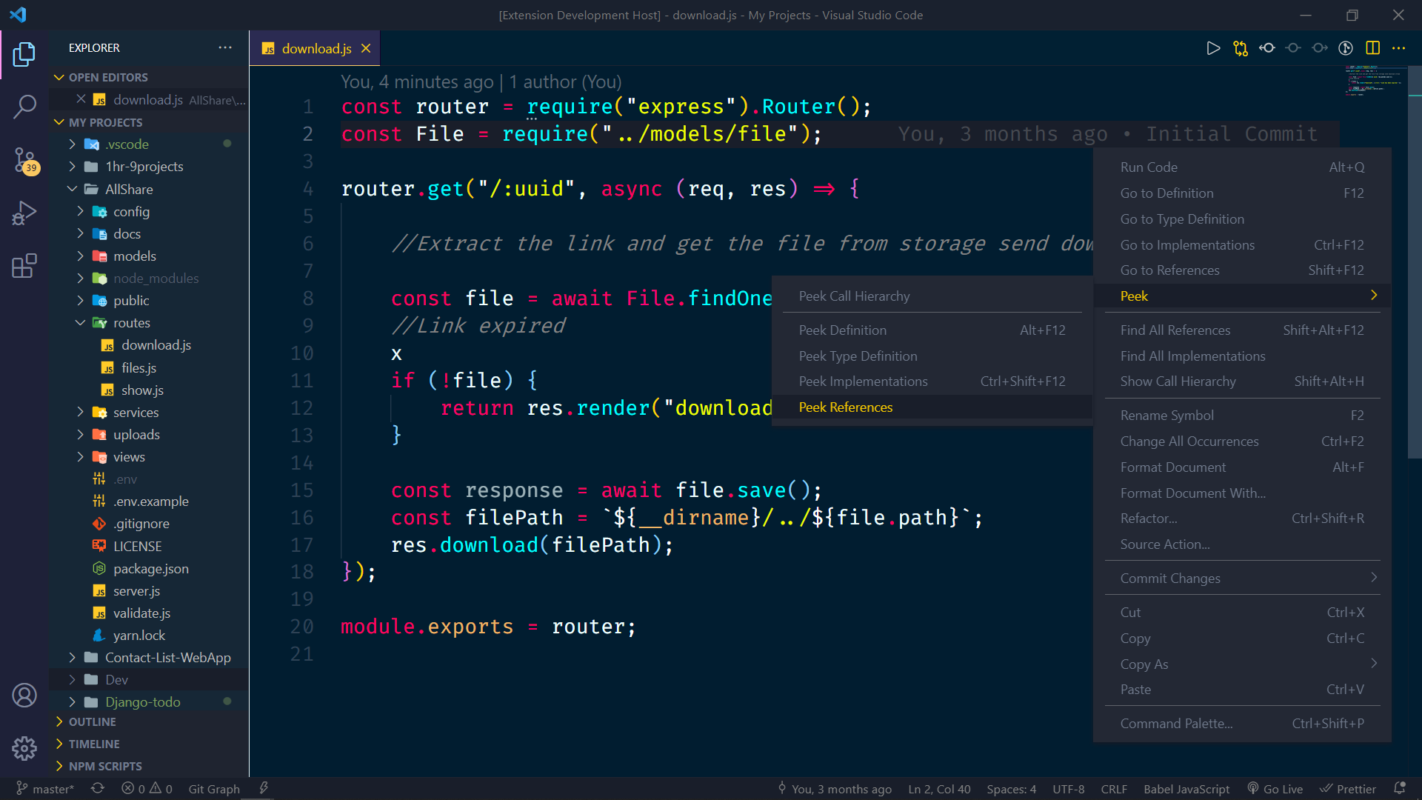This screenshot has width=1422, height=800.
Task: Click the notifications bell in status bar
Action: [x=1400, y=789]
